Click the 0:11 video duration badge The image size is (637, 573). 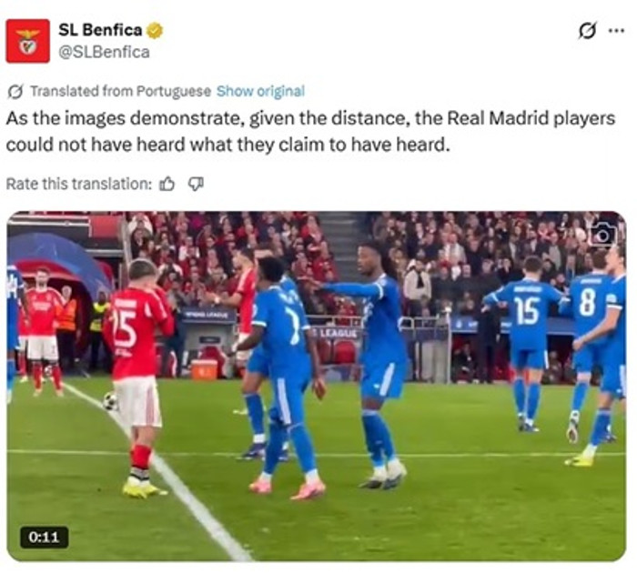pos(45,538)
